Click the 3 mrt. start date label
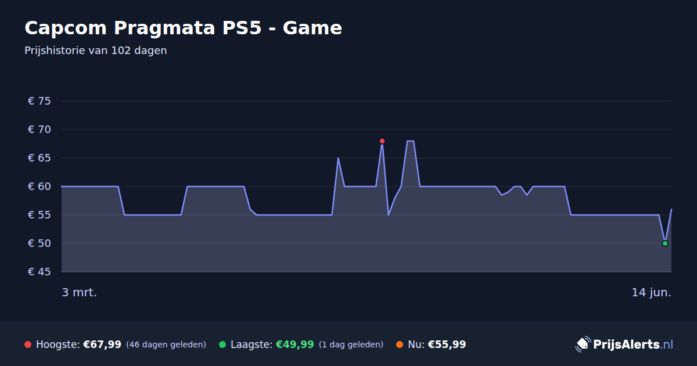Image resolution: width=697 pixels, height=366 pixels. coord(80,293)
